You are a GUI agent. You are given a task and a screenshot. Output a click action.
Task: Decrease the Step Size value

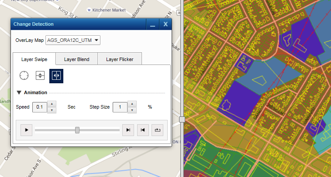click(x=132, y=110)
